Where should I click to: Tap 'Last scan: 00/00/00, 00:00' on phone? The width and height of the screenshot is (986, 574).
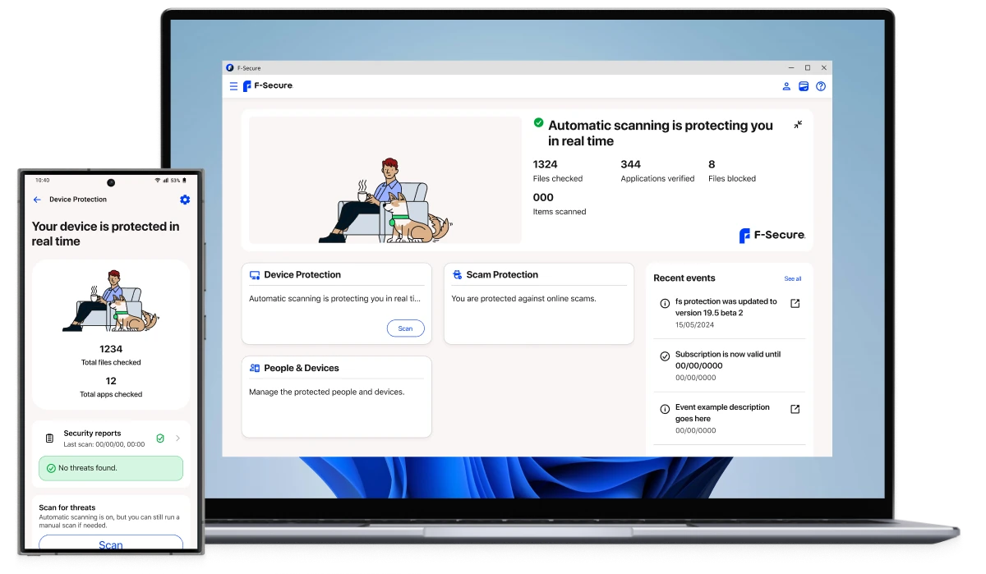pyautogui.click(x=104, y=444)
